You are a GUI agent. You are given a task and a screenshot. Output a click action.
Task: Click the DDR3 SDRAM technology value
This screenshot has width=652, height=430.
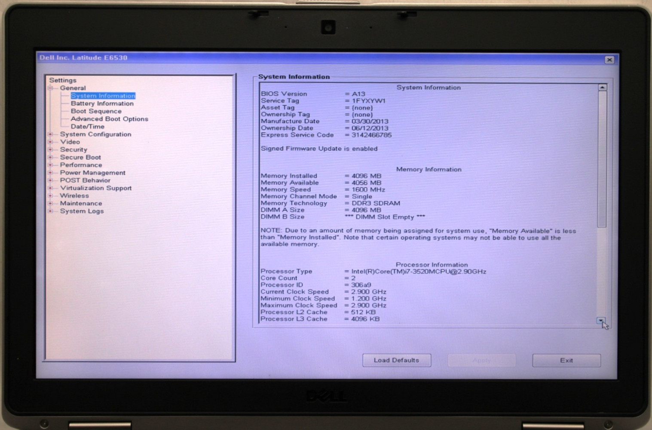click(376, 203)
